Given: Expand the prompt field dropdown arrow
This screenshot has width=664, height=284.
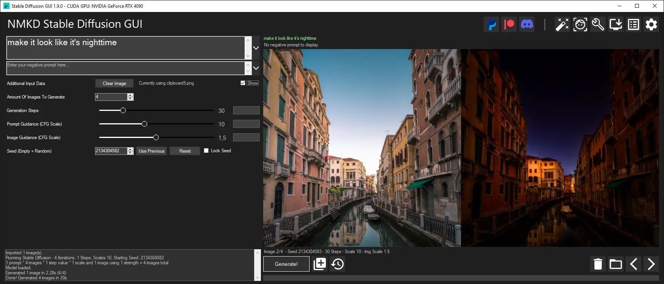Looking at the screenshot, I should [256, 48].
